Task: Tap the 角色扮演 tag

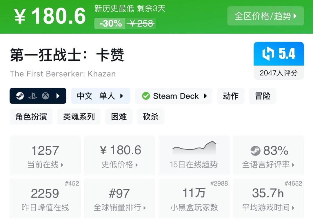Action: (31, 117)
